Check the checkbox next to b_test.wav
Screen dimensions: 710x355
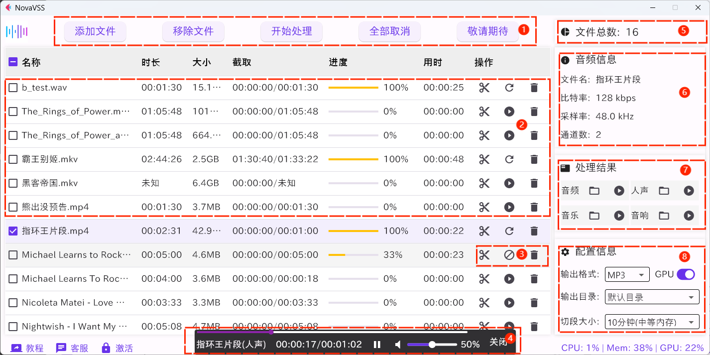13,88
